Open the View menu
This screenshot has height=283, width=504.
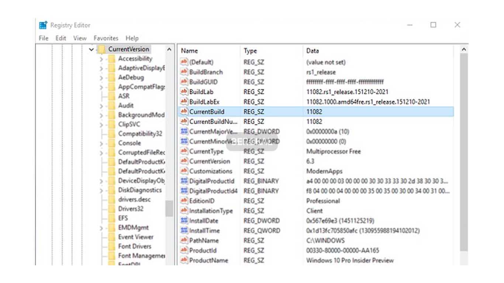click(x=80, y=38)
